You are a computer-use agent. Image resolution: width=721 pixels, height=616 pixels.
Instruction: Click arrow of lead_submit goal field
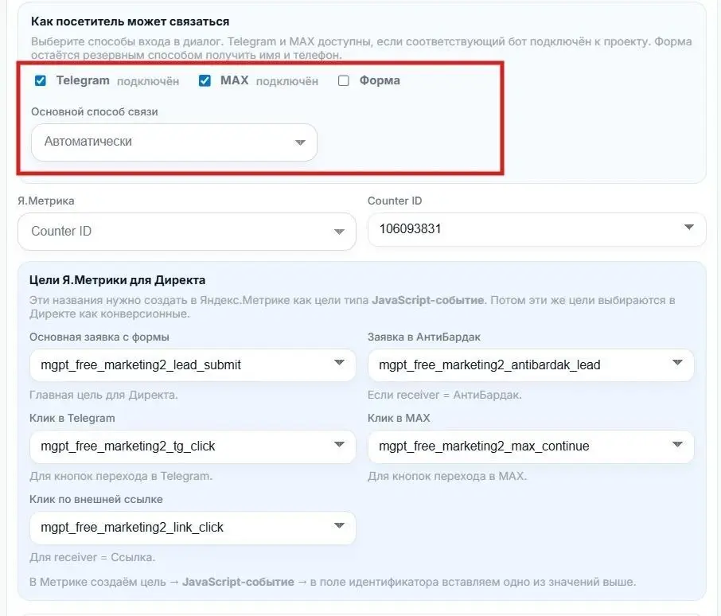pyautogui.click(x=339, y=363)
